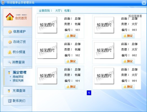Click the gold coins icon beside 积分频道

coord(10,52)
